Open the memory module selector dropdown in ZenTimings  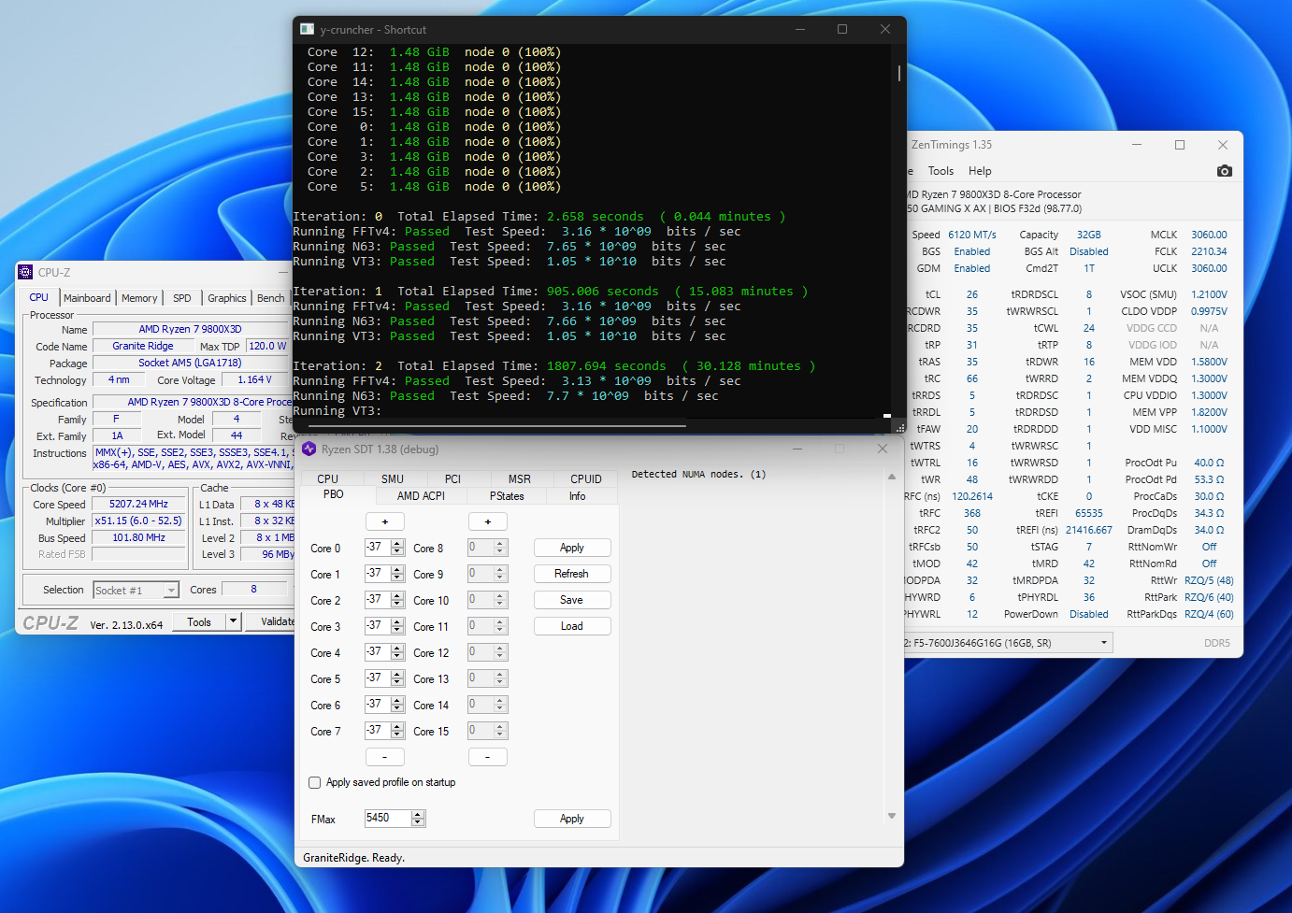pyautogui.click(x=1104, y=643)
